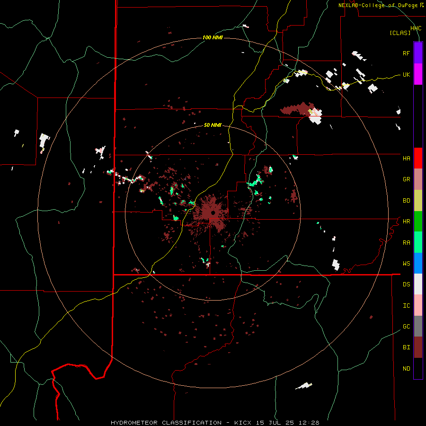Click the GC legend label
Viewport: 426px width, 426px height.
coord(406,327)
